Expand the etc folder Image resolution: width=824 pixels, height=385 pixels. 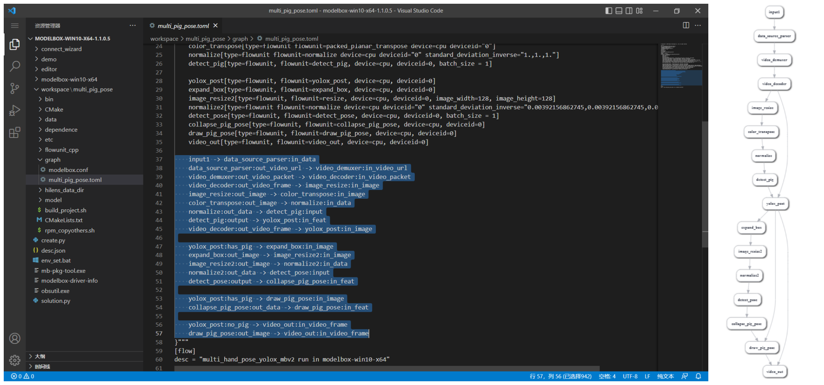[x=85, y=139]
